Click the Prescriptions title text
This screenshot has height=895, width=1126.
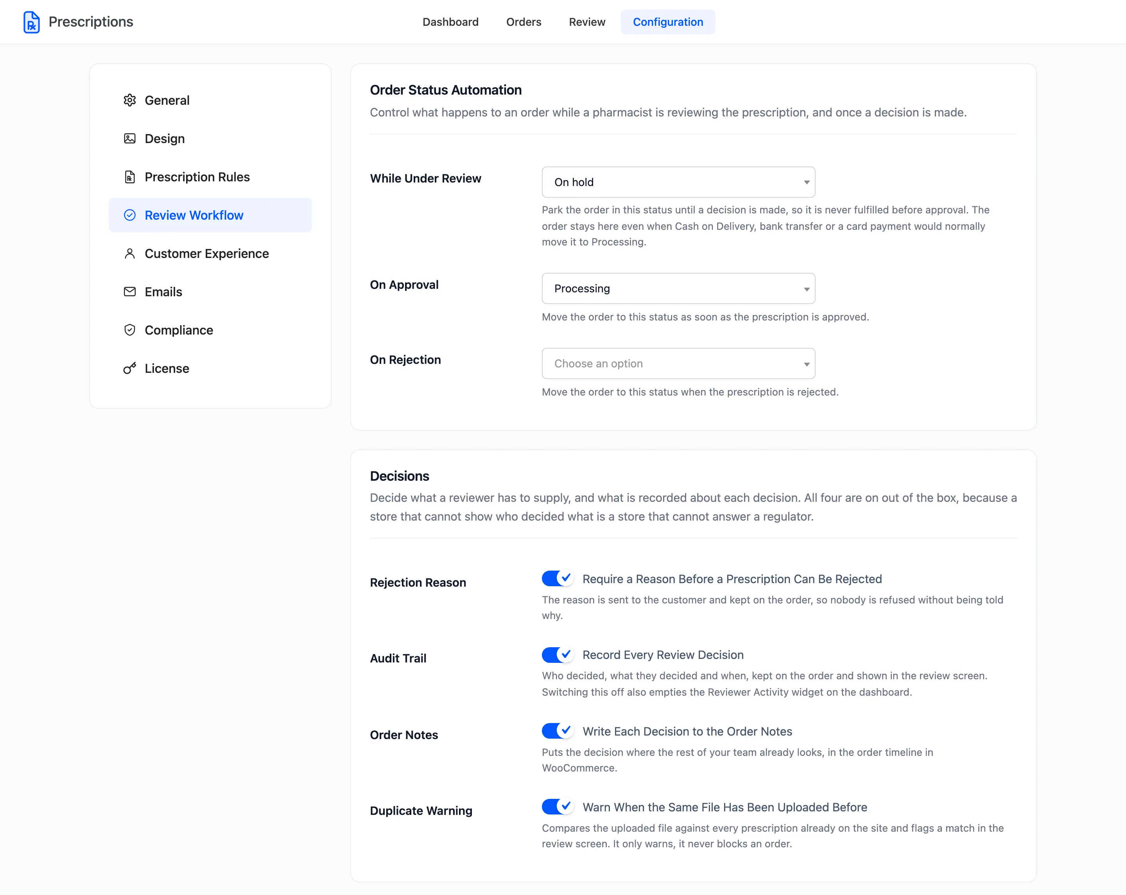pyautogui.click(x=91, y=22)
